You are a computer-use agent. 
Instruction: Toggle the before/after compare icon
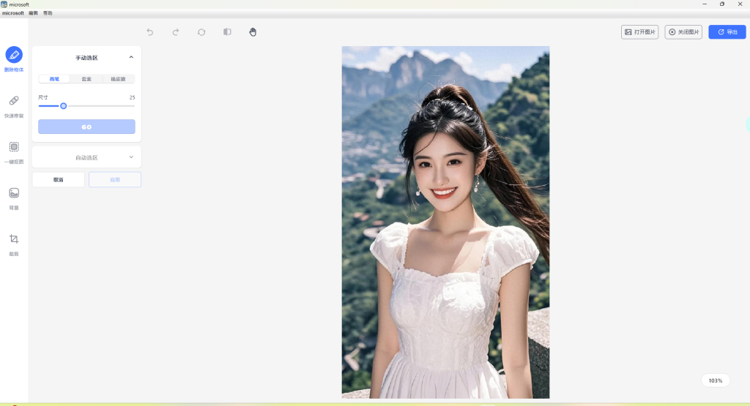[227, 32]
